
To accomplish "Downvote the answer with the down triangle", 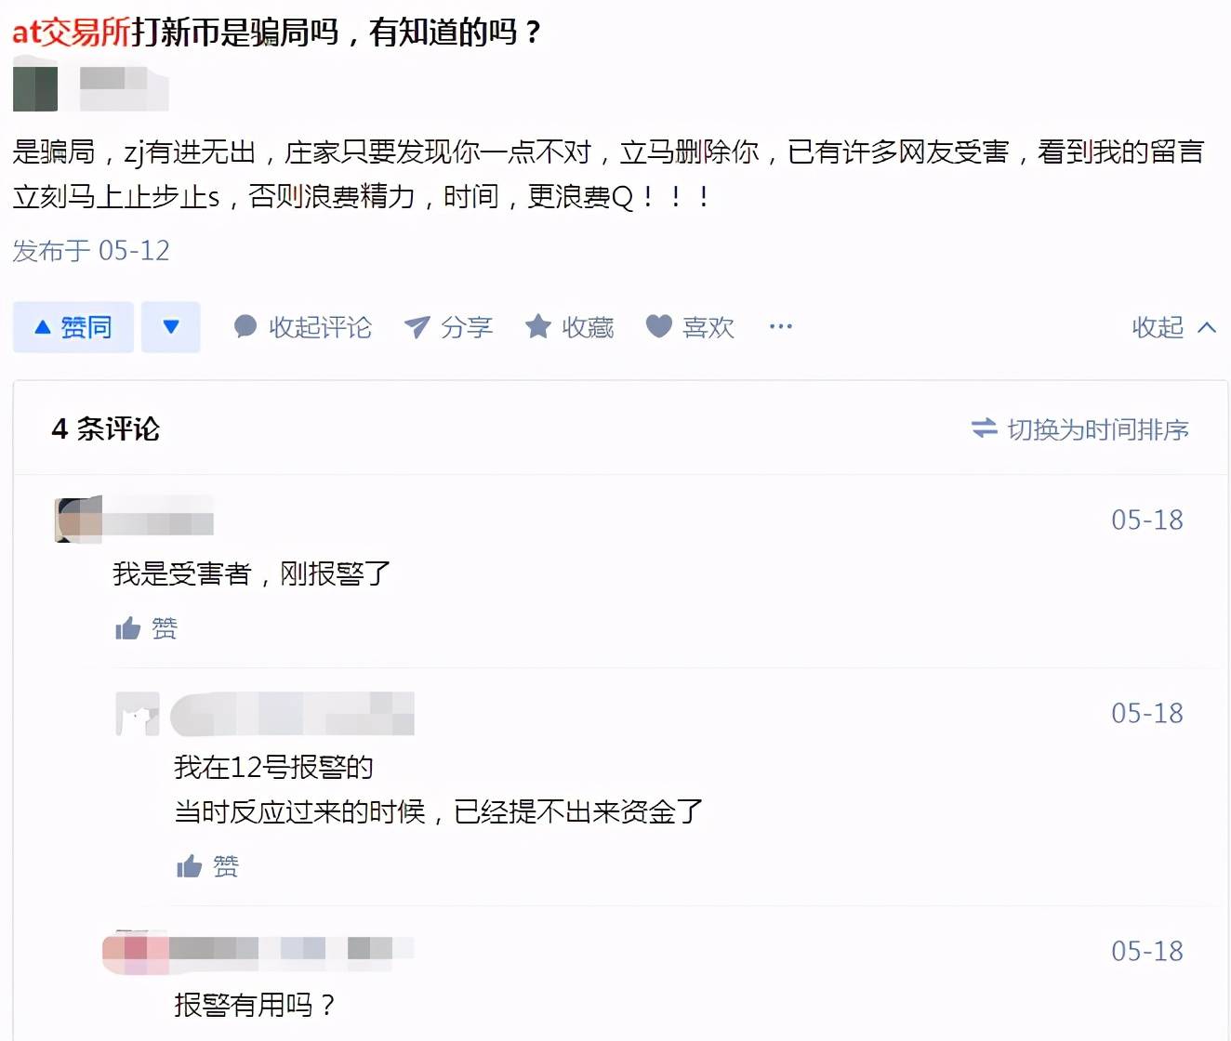I will tap(171, 327).
